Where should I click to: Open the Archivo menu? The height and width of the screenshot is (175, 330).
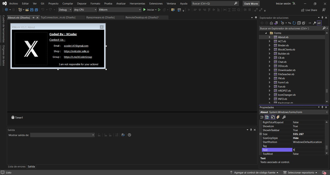pos(13,4)
